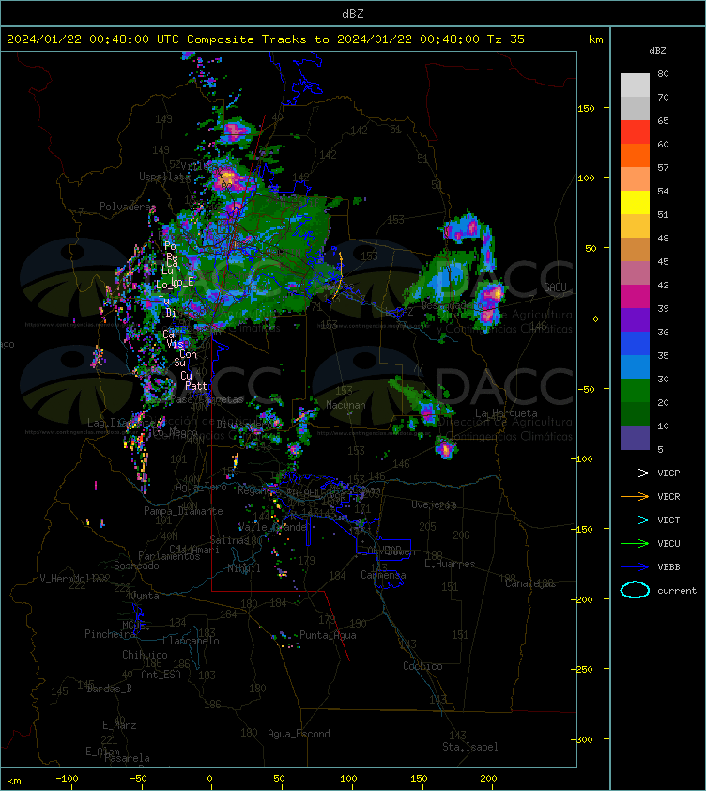This screenshot has width=706, height=791.
Task: Click the 'Nacunan' place label
Action: coord(345,405)
